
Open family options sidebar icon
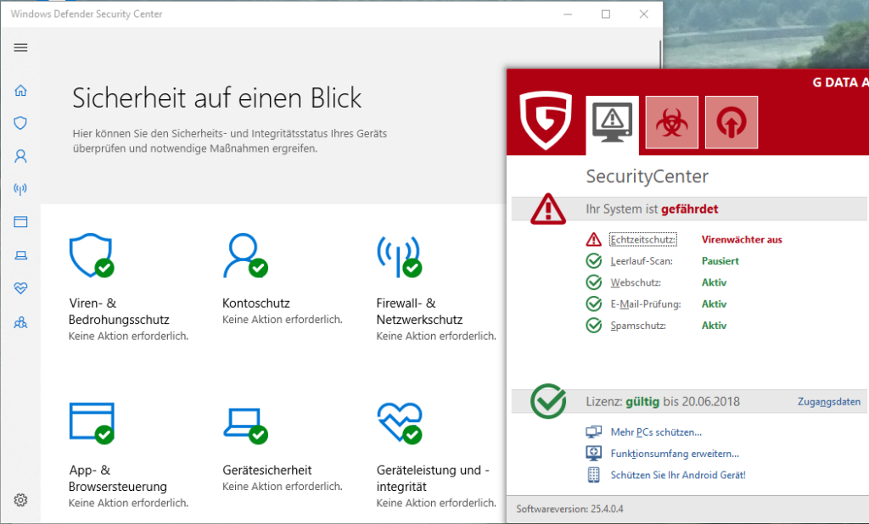click(21, 322)
